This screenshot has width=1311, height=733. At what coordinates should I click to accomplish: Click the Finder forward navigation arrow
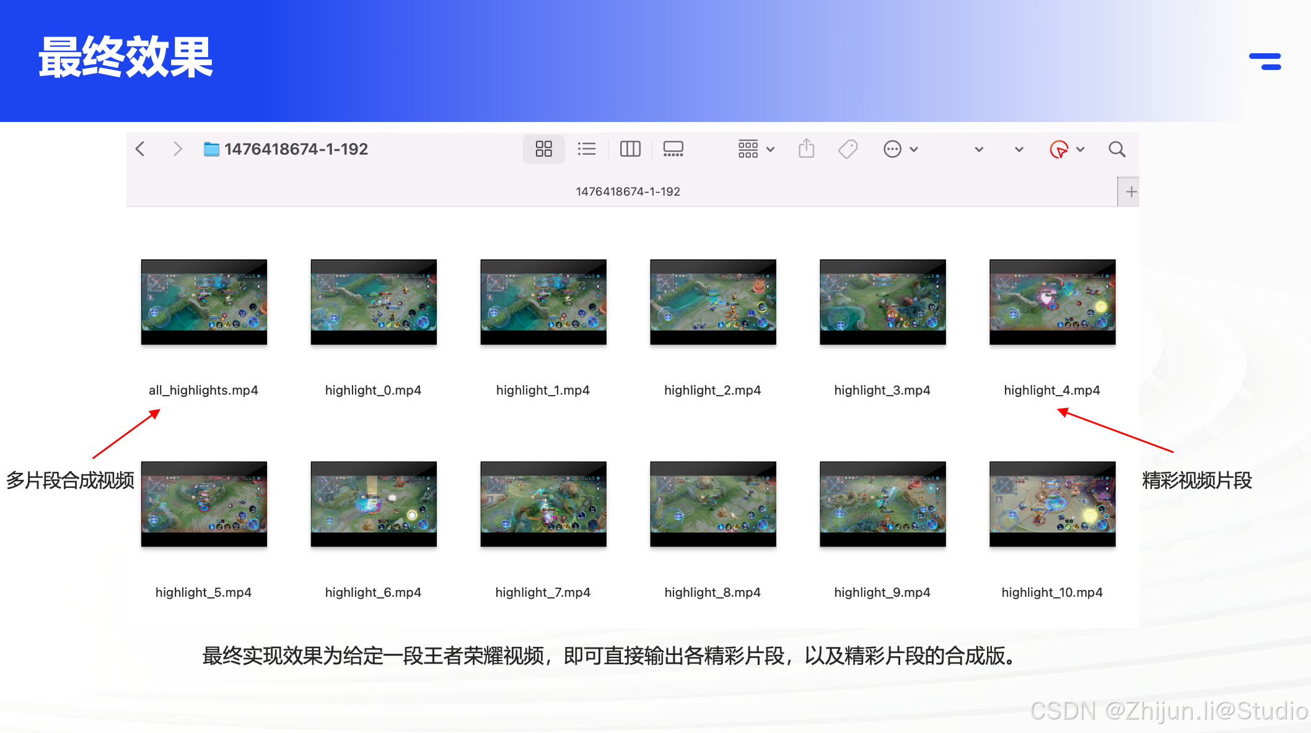point(177,149)
